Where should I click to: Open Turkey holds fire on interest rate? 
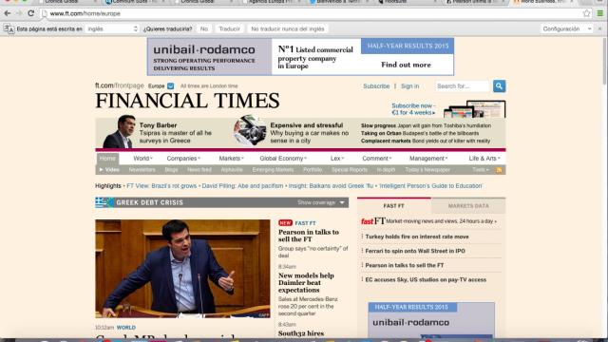point(417,237)
